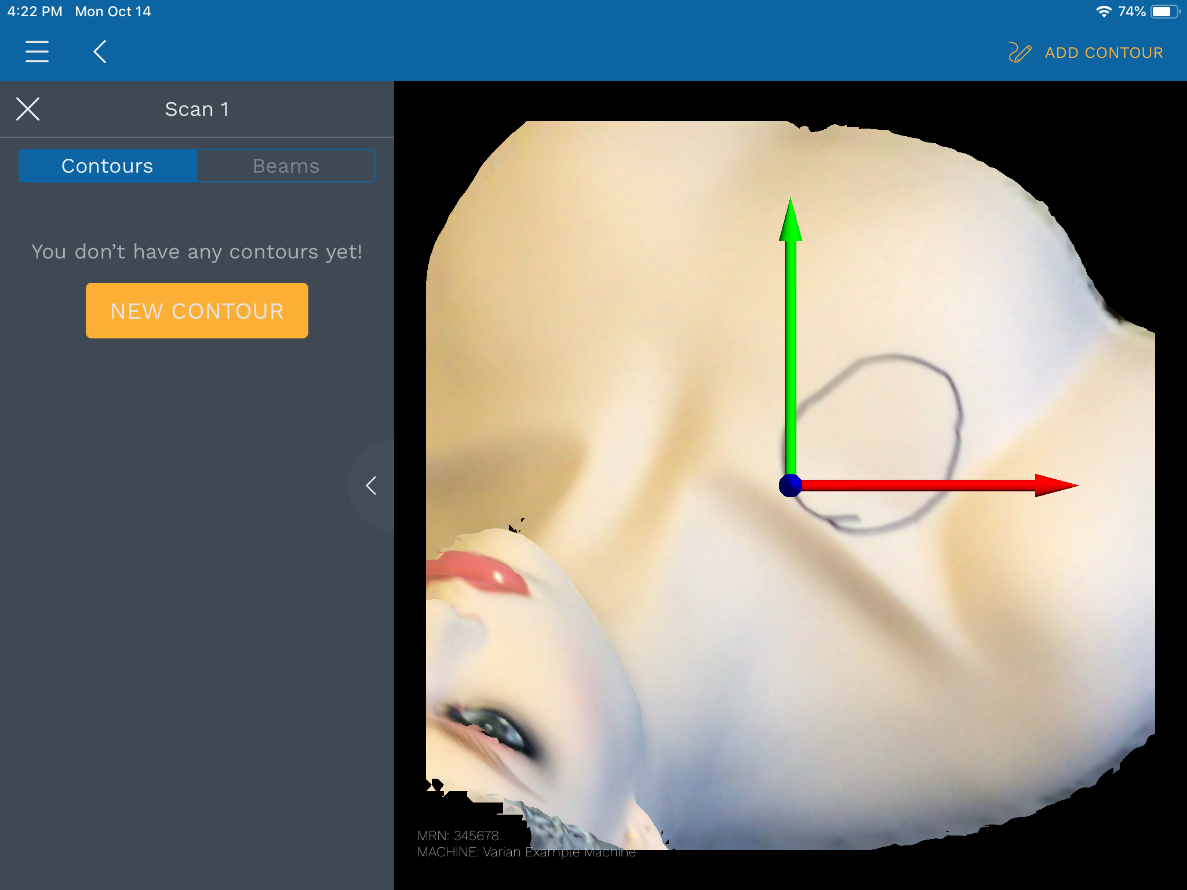Click the blue origin sphere

point(790,486)
